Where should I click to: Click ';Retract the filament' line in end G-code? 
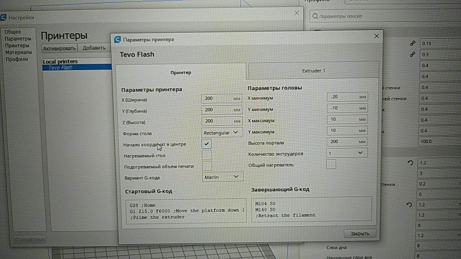point(285,215)
